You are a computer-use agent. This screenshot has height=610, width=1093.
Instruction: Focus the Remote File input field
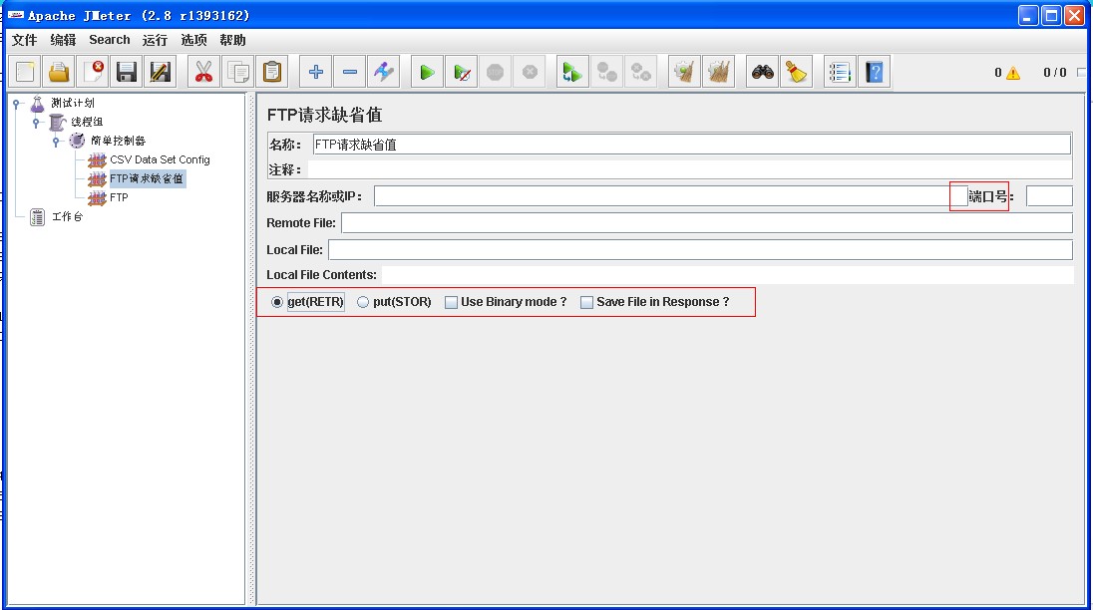click(x=707, y=223)
